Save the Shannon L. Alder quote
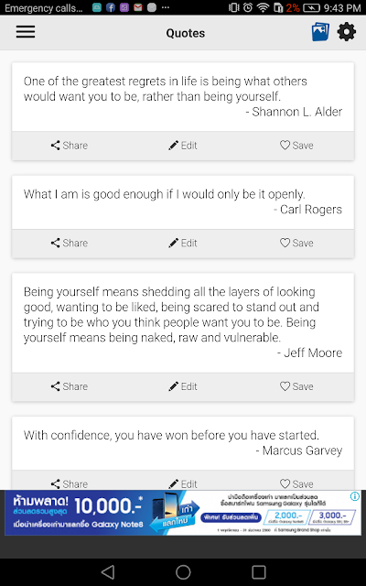 [296, 146]
